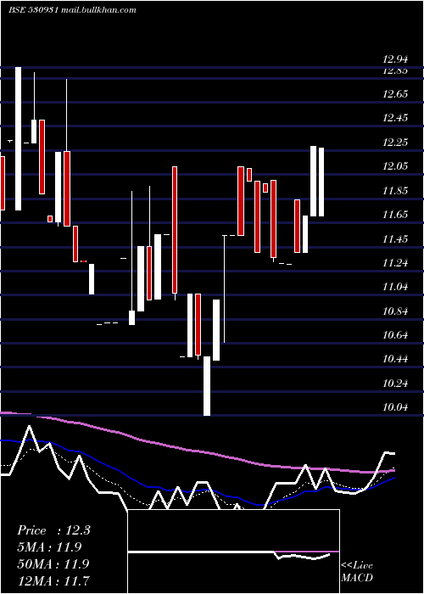Viewport: 424px width, 594px height.
Task: Select the 11.24 price axis label
Action: (x=395, y=263)
